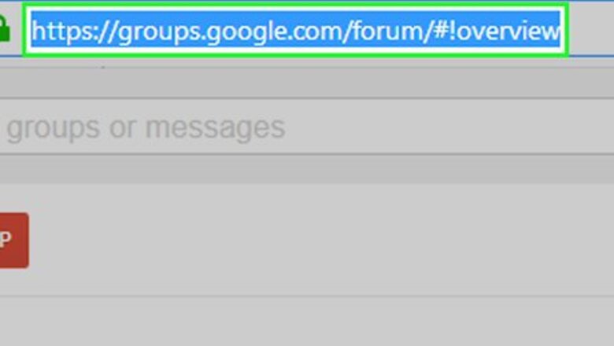
Task: Select the browser address bar
Action: 296,30
